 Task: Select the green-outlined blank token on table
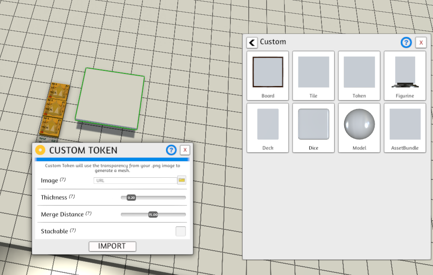point(110,99)
